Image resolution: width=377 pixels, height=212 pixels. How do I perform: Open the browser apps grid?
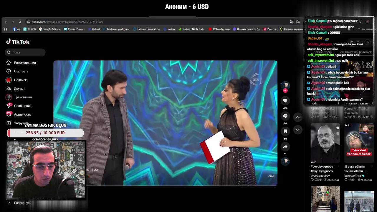point(5,29)
